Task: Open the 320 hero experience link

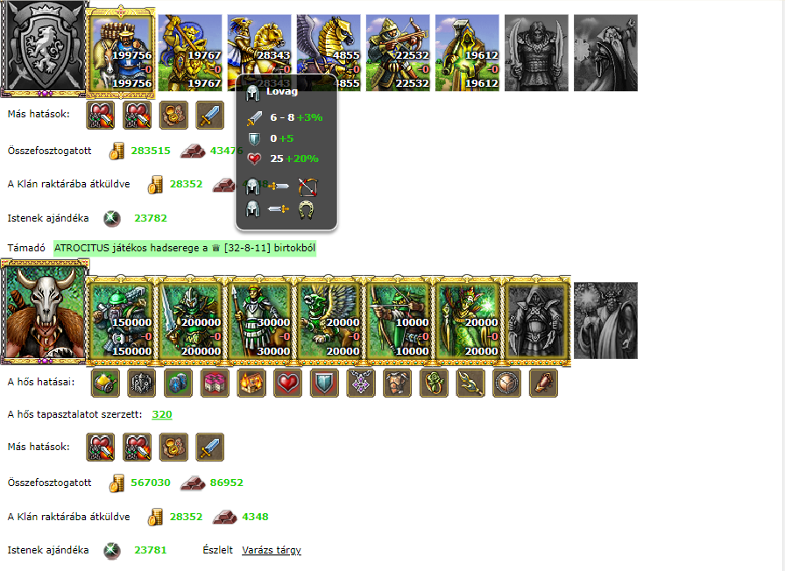Action: tap(162, 414)
